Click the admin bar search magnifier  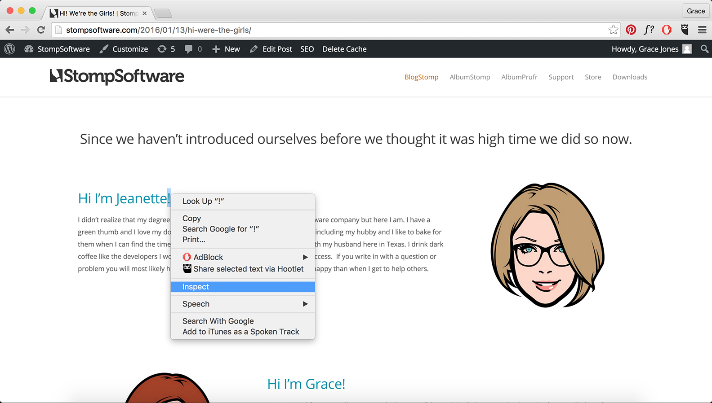(704, 49)
